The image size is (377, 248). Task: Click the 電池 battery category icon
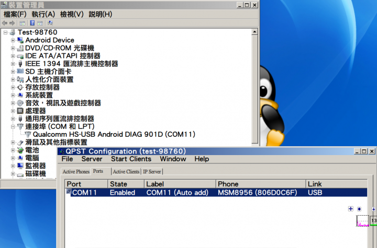(20, 150)
